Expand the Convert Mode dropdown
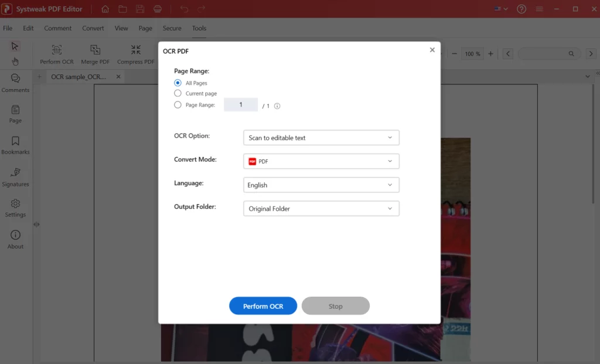 (x=321, y=161)
